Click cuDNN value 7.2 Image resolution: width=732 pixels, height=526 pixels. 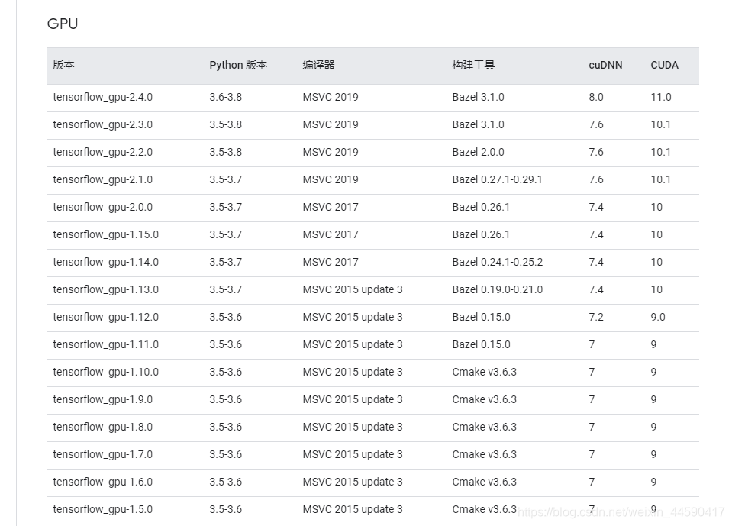coord(596,318)
